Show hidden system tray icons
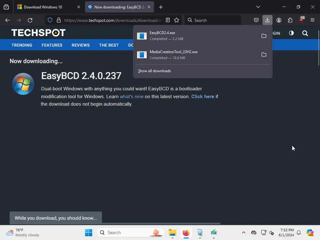The image size is (320, 240). tap(244, 232)
